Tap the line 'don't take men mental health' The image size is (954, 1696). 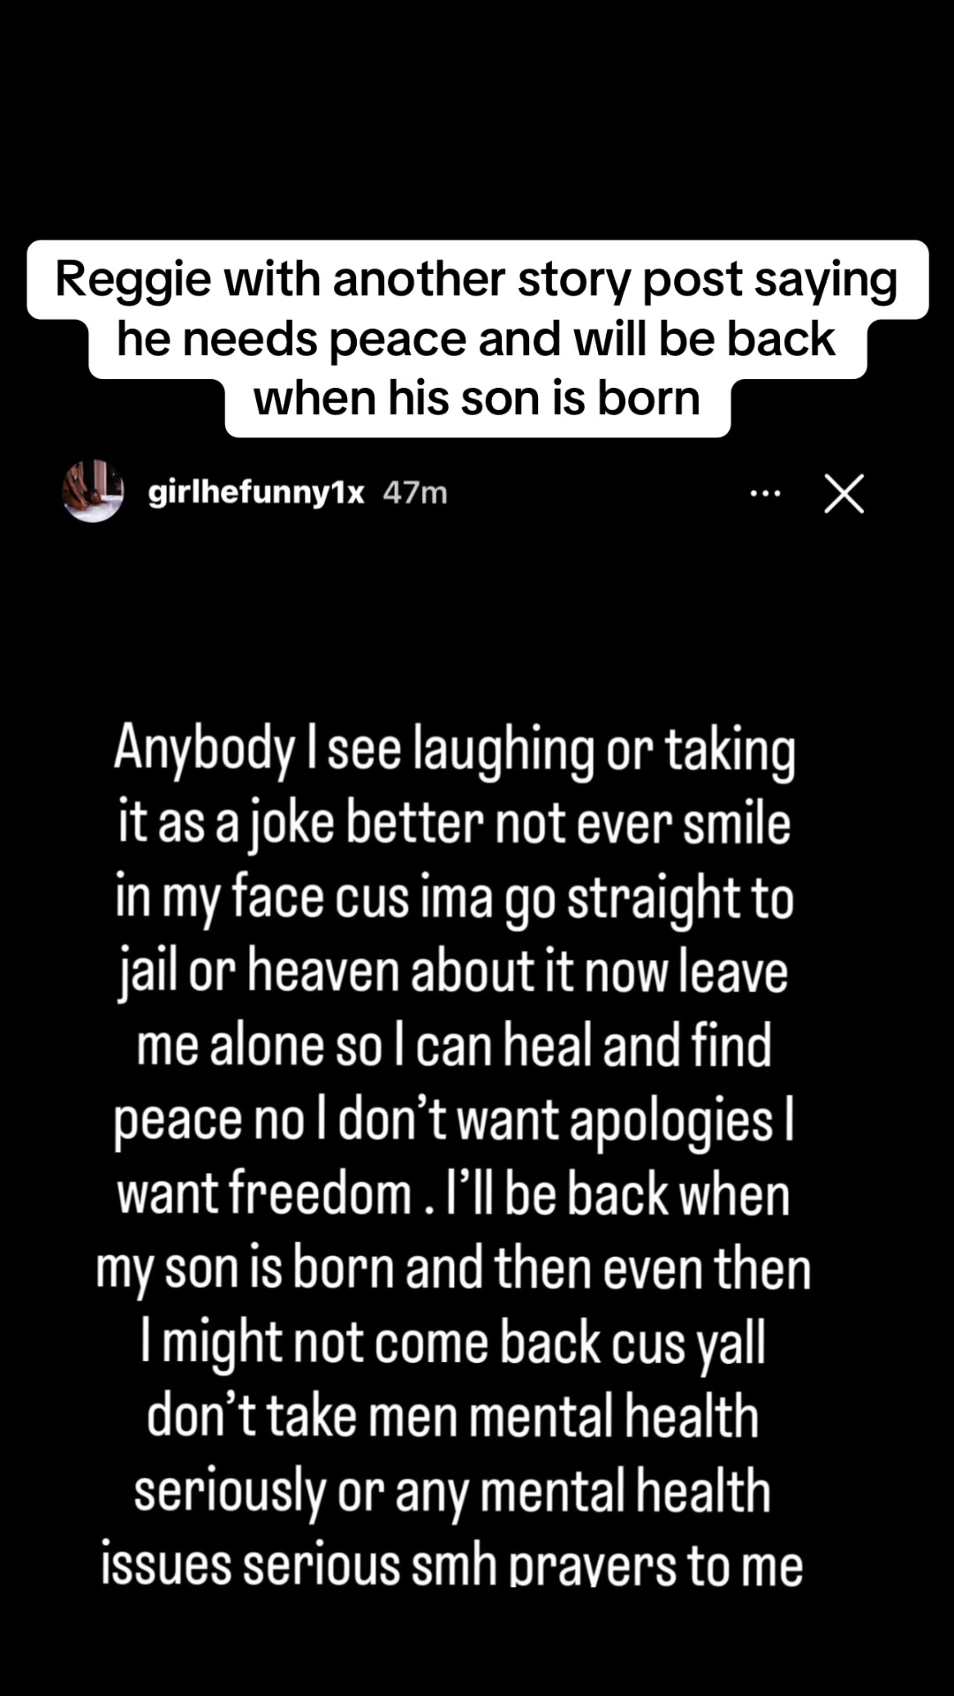coord(454,1417)
